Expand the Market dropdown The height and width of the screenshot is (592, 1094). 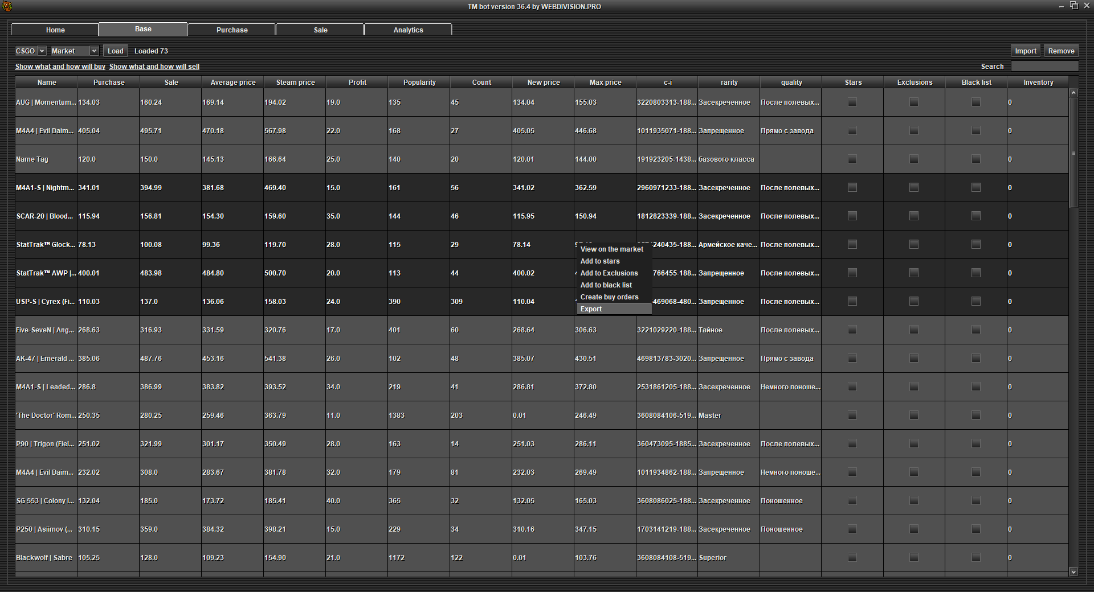74,51
